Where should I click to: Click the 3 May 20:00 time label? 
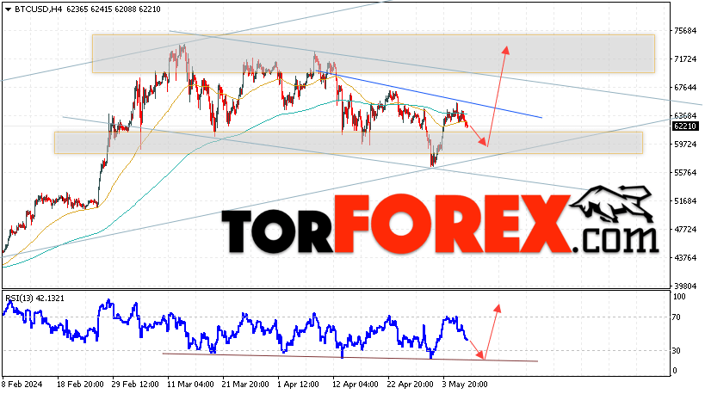click(x=465, y=385)
